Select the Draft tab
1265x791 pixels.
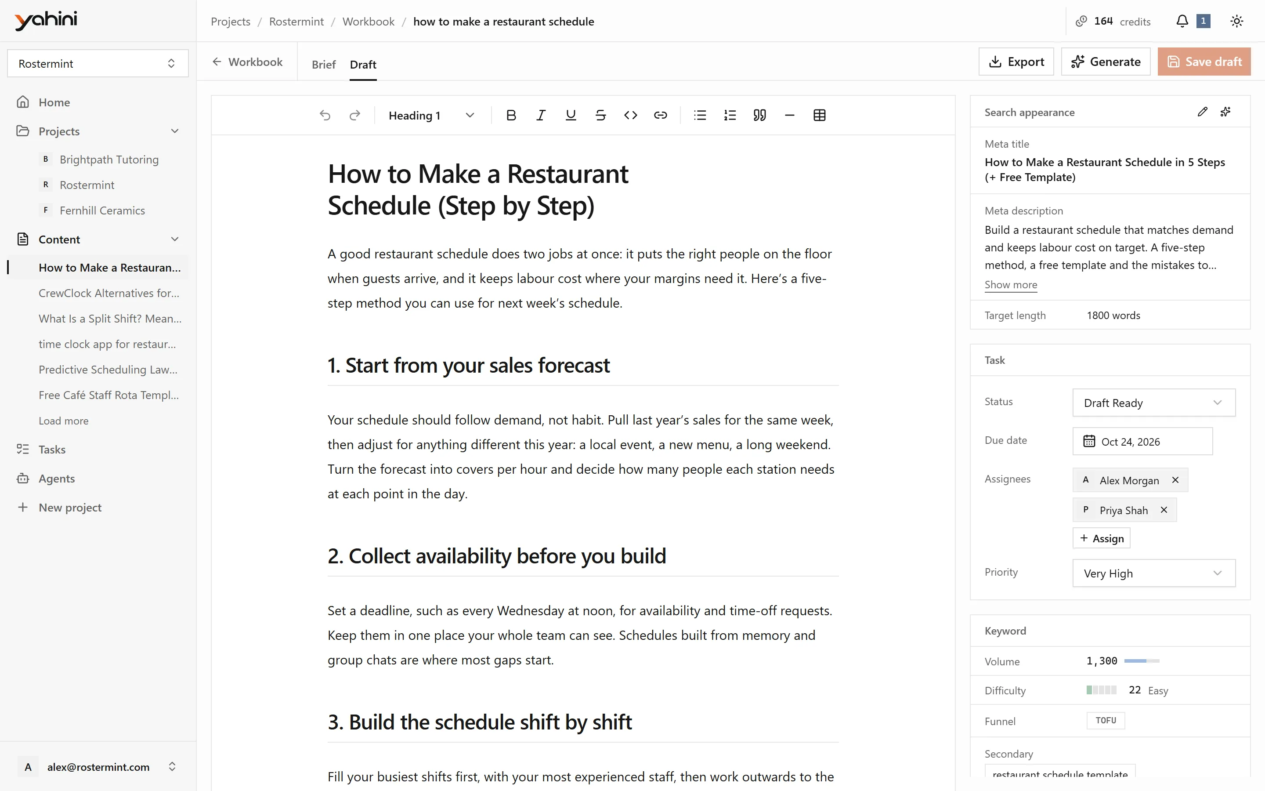pos(363,64)
